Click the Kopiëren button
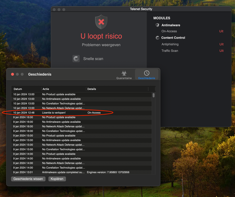The width and height of the screenshot is (235, 197). [x=57, y=179]
